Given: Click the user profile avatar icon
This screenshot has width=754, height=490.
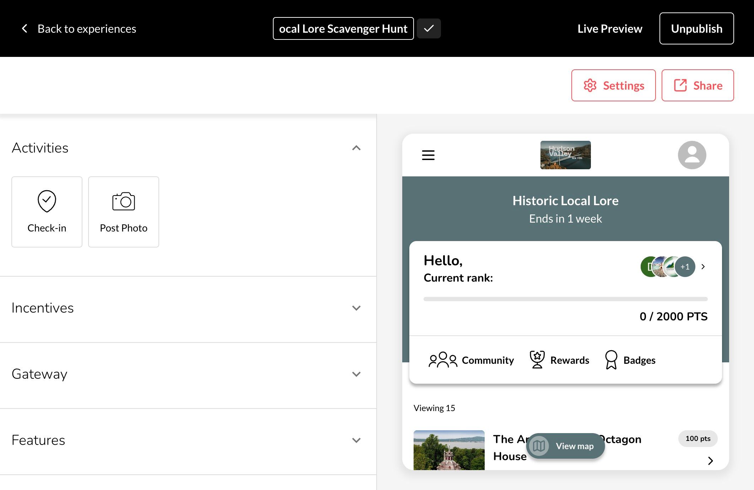Looking at the screenshot, I should (691, 155).
